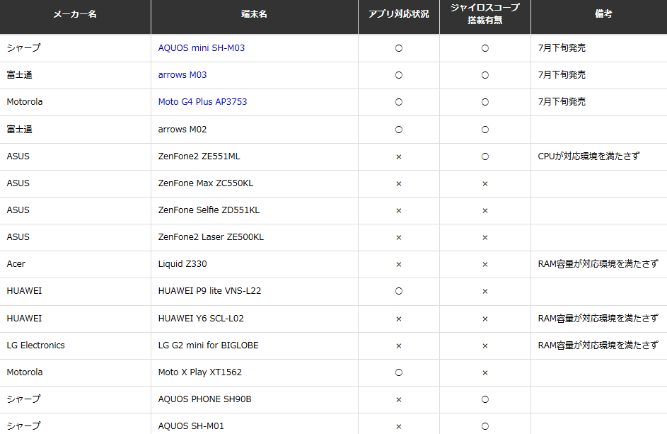
Task: Click RAM容量が対応環境を満たさず in the Liquid Z330 row
Action: pyautogui.click(x=598, y=264)
